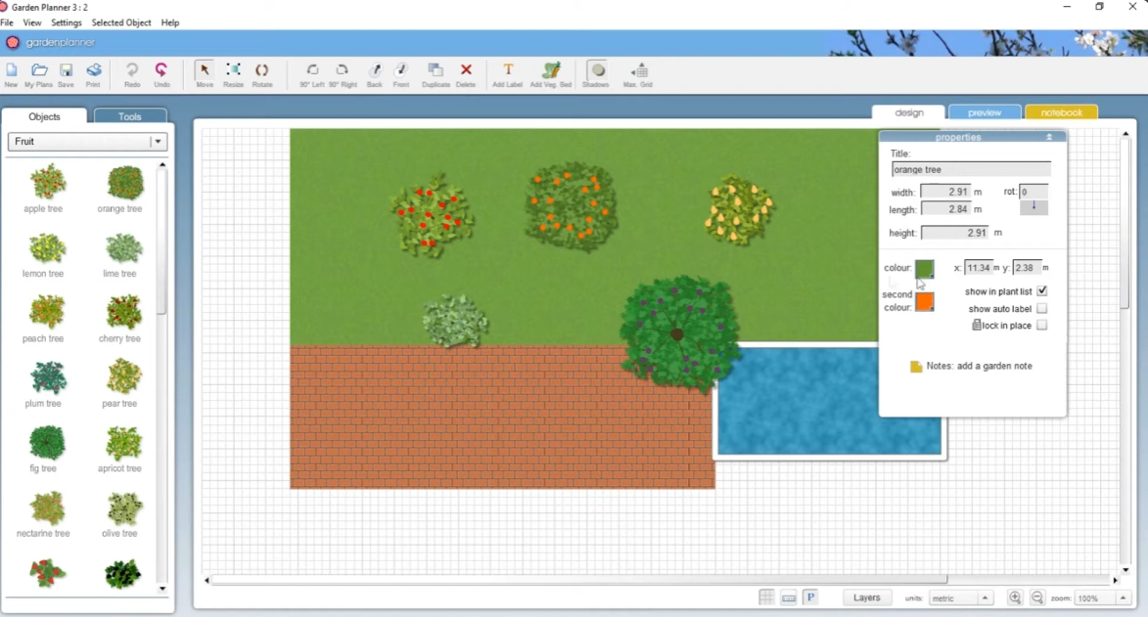Image resolution: width=1148 pixels, height=617 pixels.
Task: Pick the orange second colour swatch
Action: [x=925, y=301]
